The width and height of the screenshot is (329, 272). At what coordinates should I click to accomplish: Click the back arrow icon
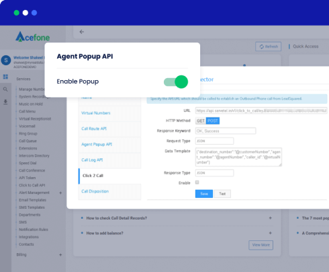82,32
